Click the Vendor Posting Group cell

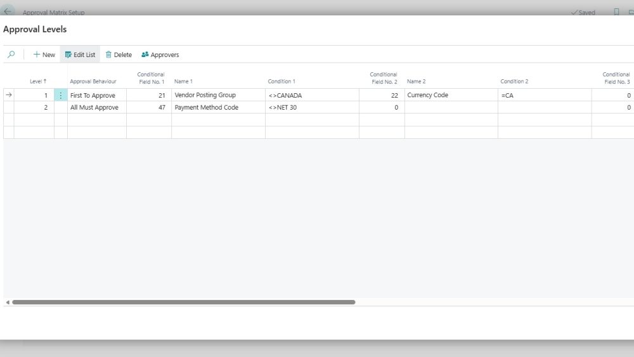(x=218, y=95)
